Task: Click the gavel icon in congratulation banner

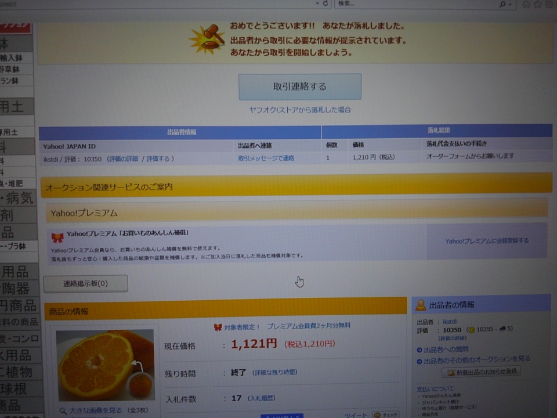Action: (x=208, y=40)
